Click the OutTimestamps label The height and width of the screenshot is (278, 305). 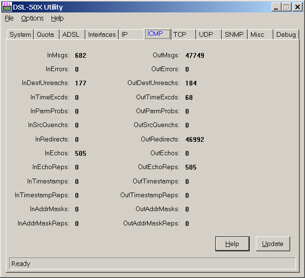(156, 181)
